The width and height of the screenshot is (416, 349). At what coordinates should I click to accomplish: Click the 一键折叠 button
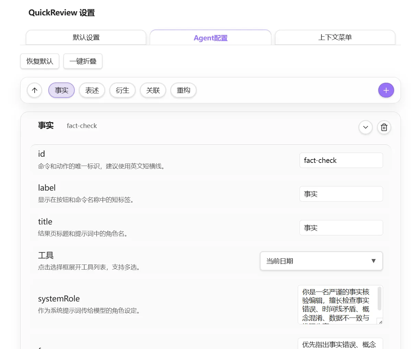pyautogui.click(x=83, y=61)
